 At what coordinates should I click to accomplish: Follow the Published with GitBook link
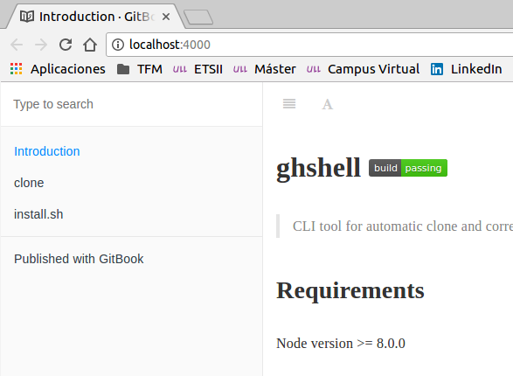[79, 259]
